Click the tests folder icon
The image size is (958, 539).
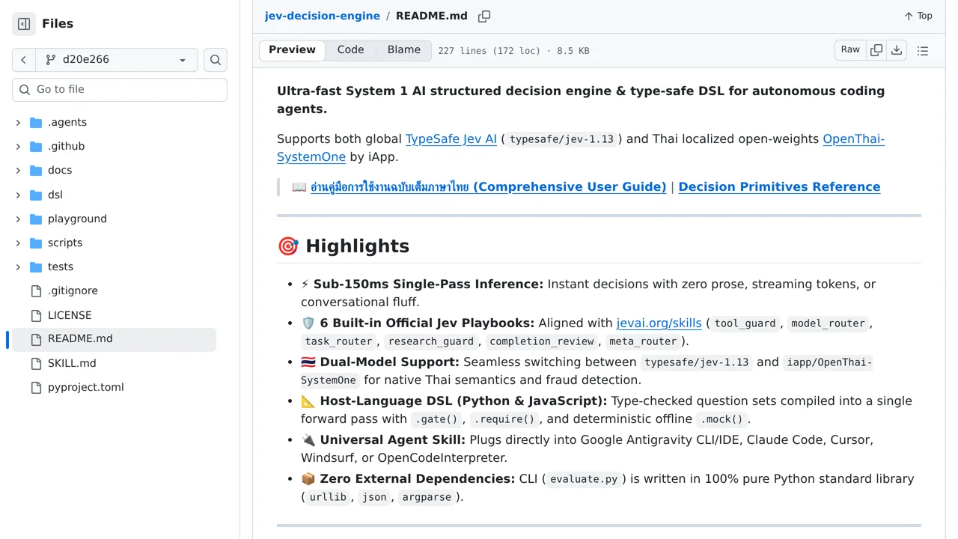(36, 267)
